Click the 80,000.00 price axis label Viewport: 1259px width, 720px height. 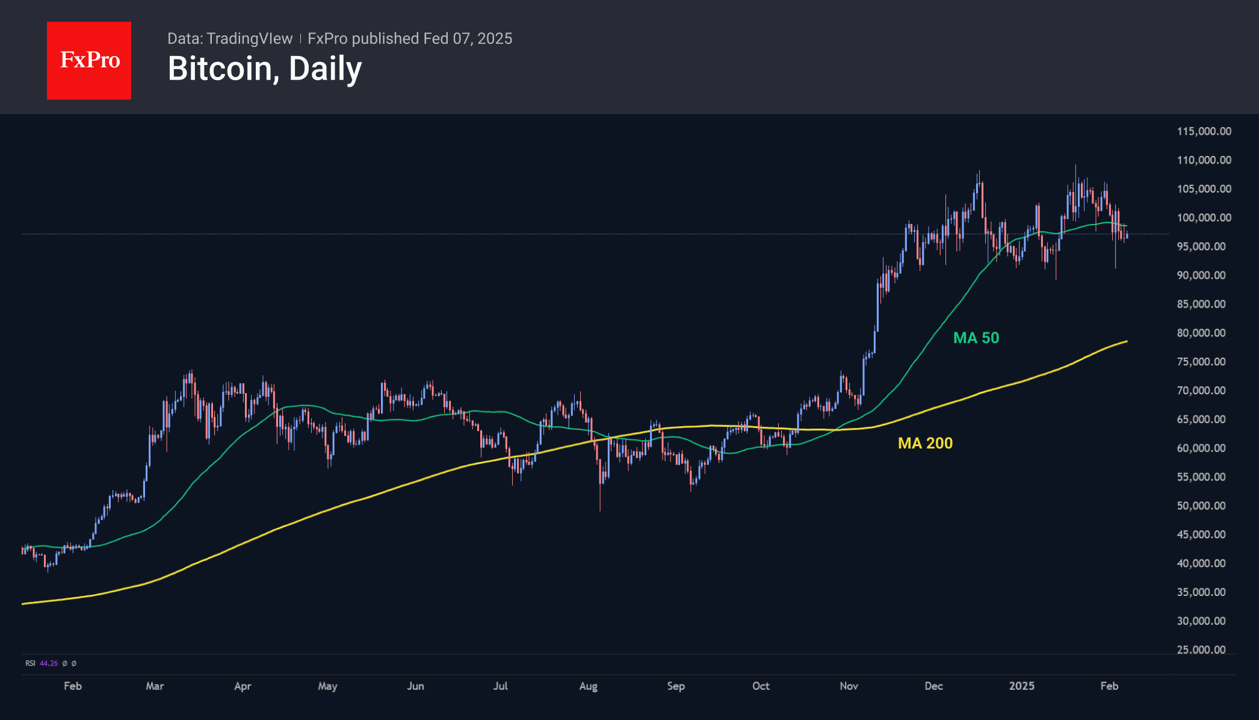click(x=1201, y=333)
